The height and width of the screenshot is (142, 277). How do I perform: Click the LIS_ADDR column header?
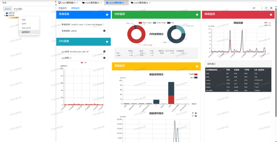point(259,70)
